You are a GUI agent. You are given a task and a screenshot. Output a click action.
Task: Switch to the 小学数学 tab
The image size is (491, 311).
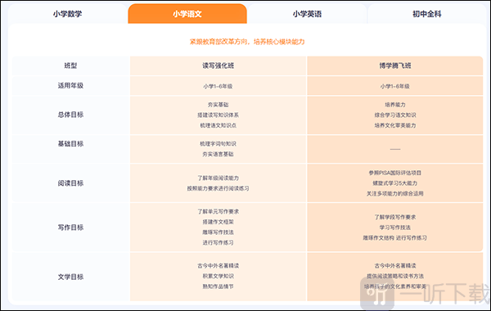pos(68,14)
